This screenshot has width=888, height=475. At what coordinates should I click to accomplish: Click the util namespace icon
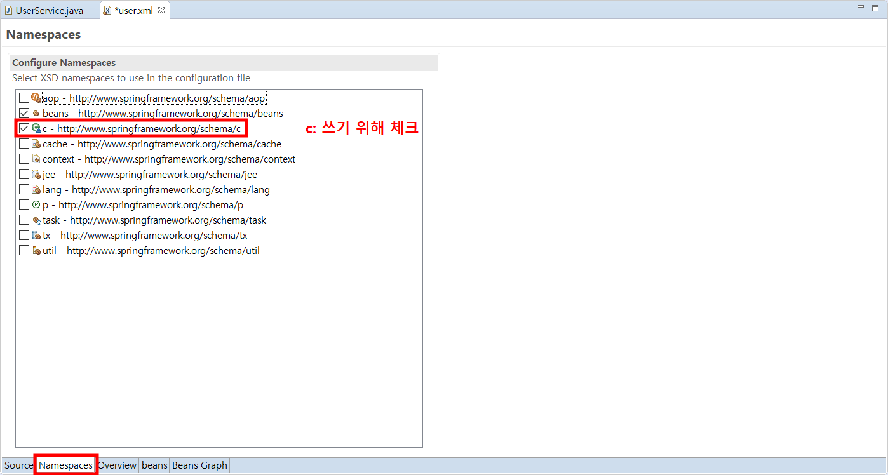click(36, 251)
